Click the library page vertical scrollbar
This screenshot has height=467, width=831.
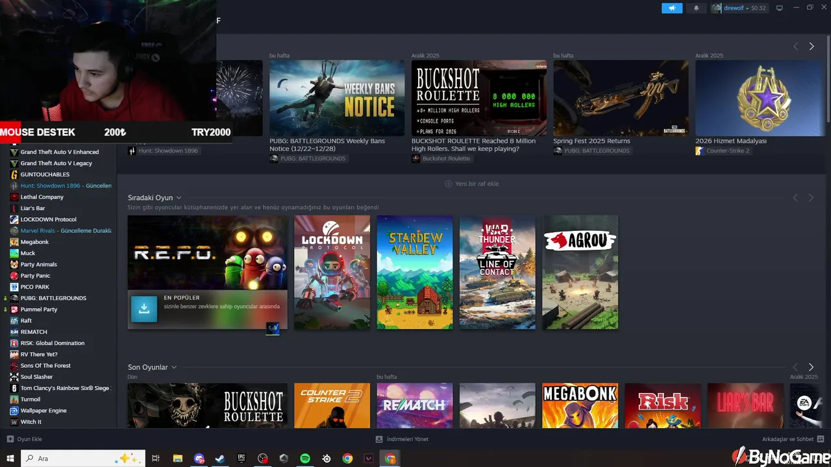point(828,78)
